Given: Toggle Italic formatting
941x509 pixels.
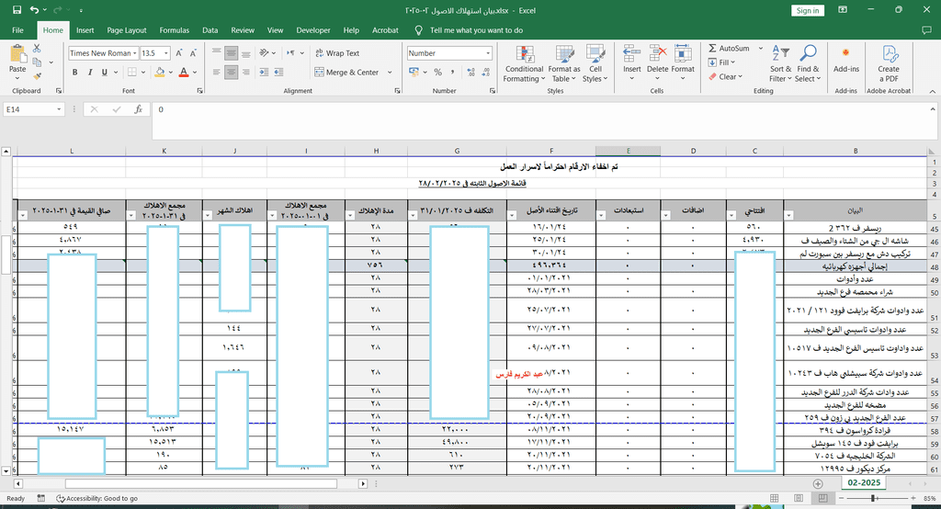Looking at the screenshot, I should point(90,72).
